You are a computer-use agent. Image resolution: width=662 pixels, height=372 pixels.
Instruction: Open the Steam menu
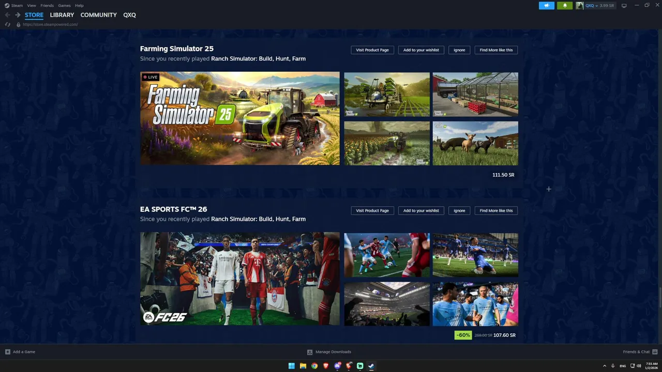point(17,6)
